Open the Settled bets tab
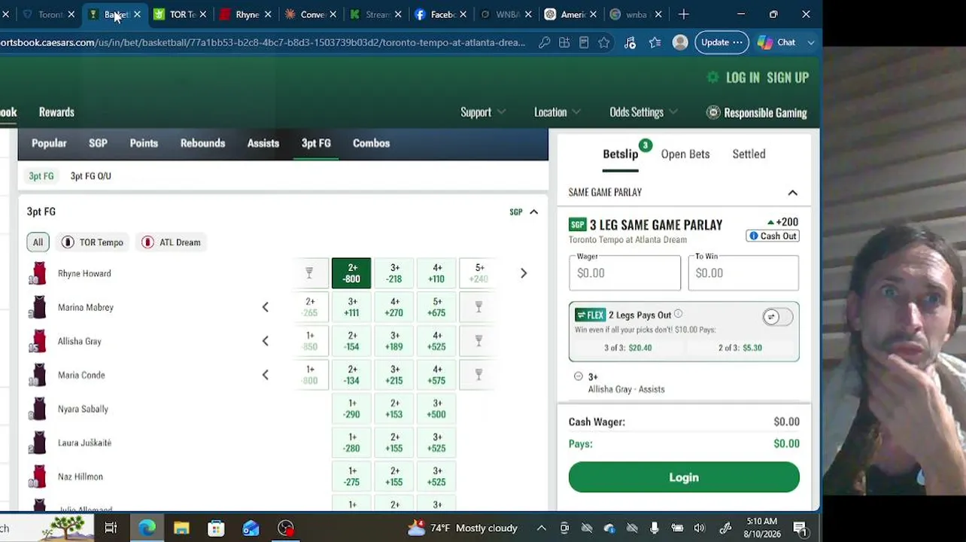Screen dimensions: 966x542 749,154
